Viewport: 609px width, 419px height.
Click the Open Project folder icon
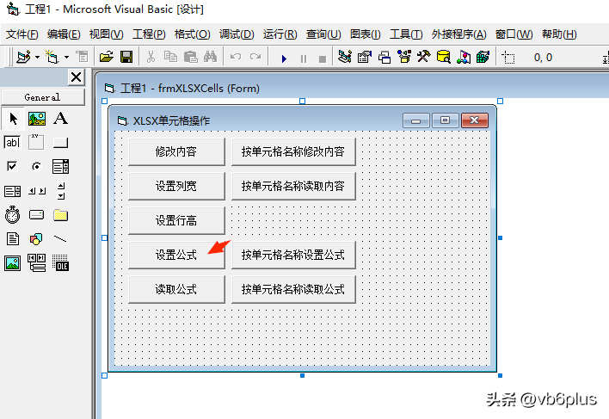(x=106, y=58)
